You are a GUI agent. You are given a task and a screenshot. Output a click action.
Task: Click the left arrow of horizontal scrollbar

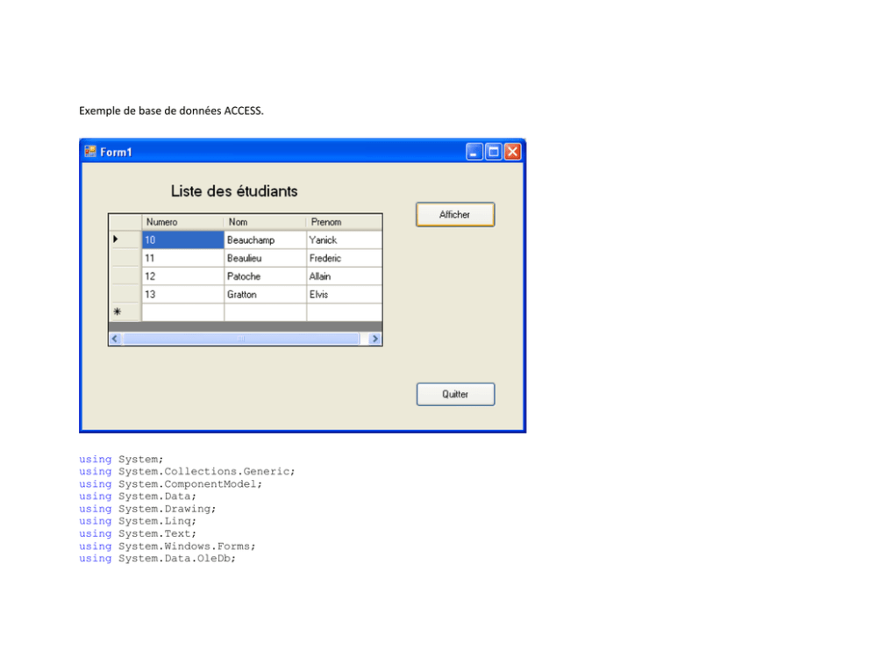click(116, 339)
